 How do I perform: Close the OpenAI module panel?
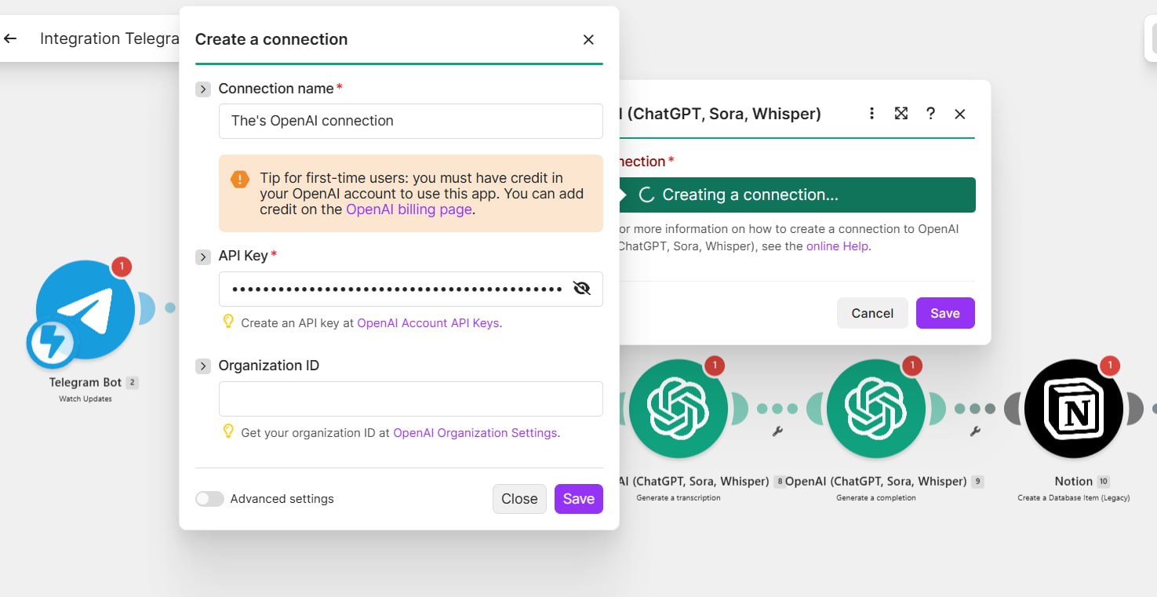click(x=959, y=114)
